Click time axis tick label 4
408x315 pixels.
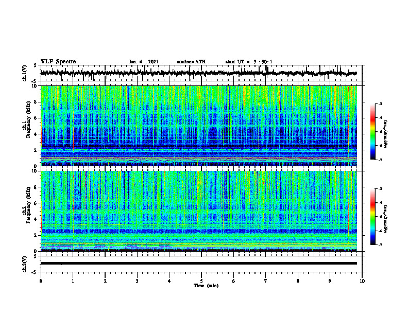(x=169, y=281)
